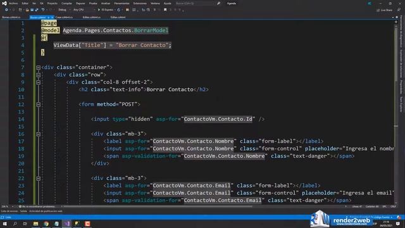Click the navigate backward toolbar icon
The height and width of the screenshot is (228, 405).
6,10
